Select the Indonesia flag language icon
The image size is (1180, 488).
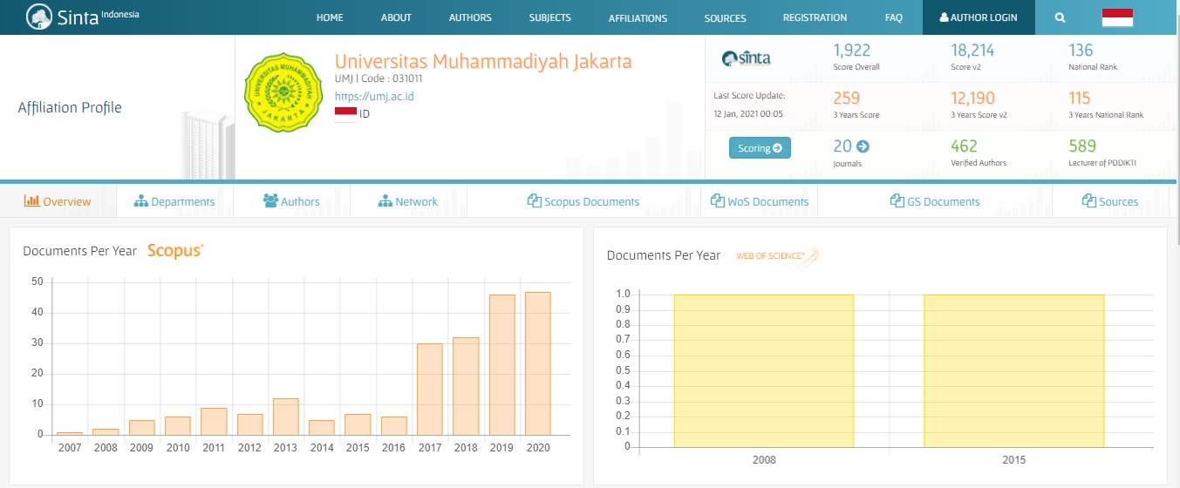click(x=1117, y=17)
